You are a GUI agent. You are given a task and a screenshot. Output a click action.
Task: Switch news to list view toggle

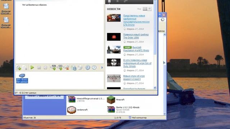point(145,9)
